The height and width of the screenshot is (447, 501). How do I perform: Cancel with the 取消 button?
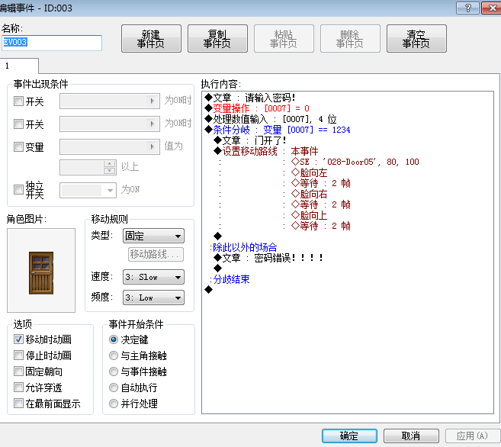(411, 436)
